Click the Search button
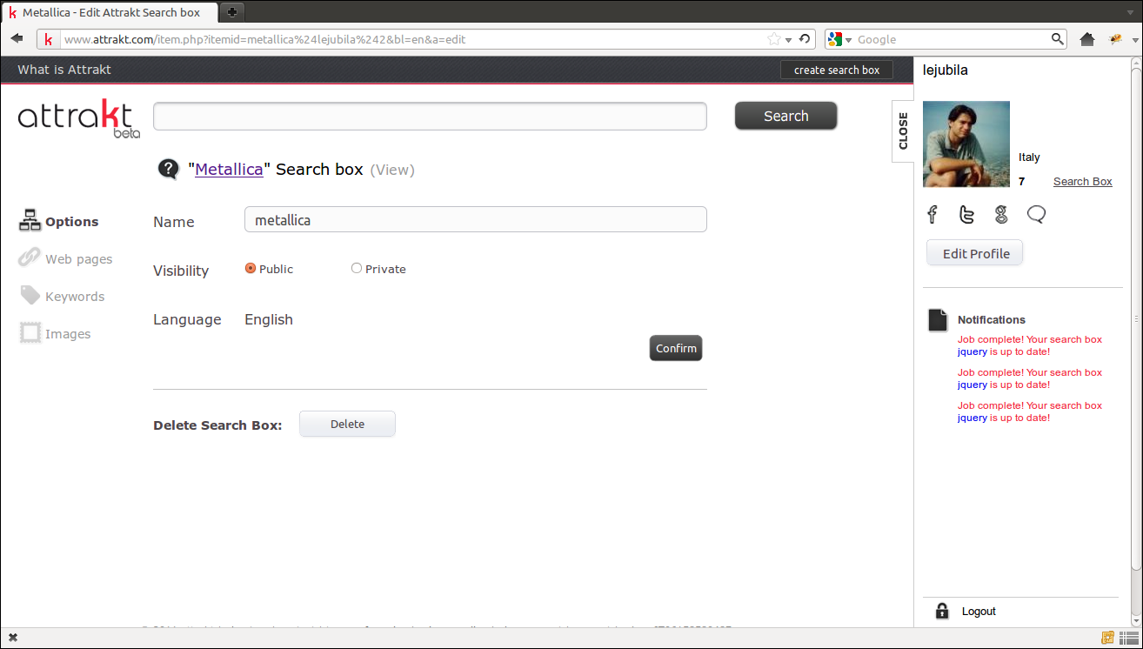Screen dimensions: 1143x649 coord(786,116)
